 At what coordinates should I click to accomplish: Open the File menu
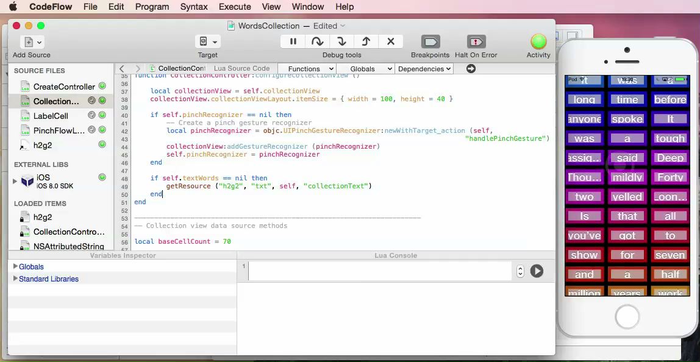(90, 7)
